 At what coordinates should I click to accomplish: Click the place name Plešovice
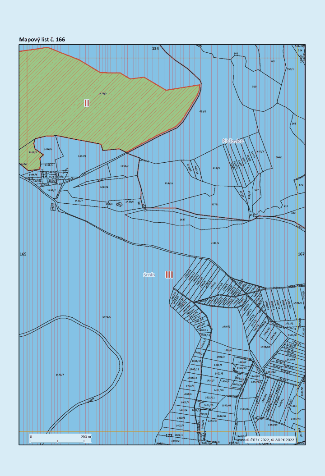point(232,141)
